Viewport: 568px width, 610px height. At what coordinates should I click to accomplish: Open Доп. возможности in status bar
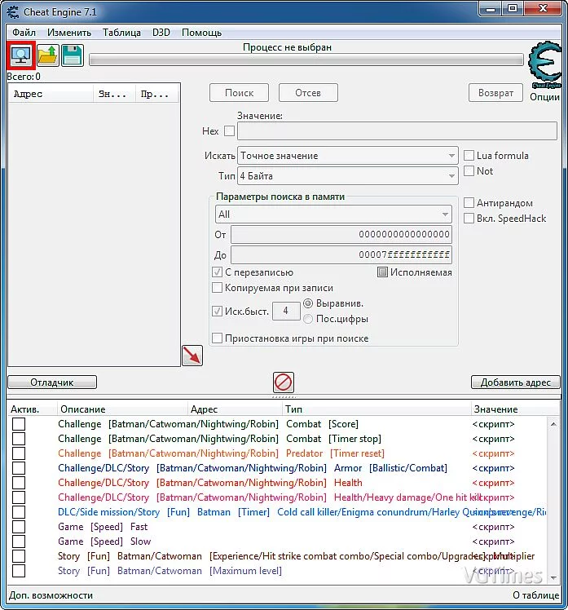51,595
